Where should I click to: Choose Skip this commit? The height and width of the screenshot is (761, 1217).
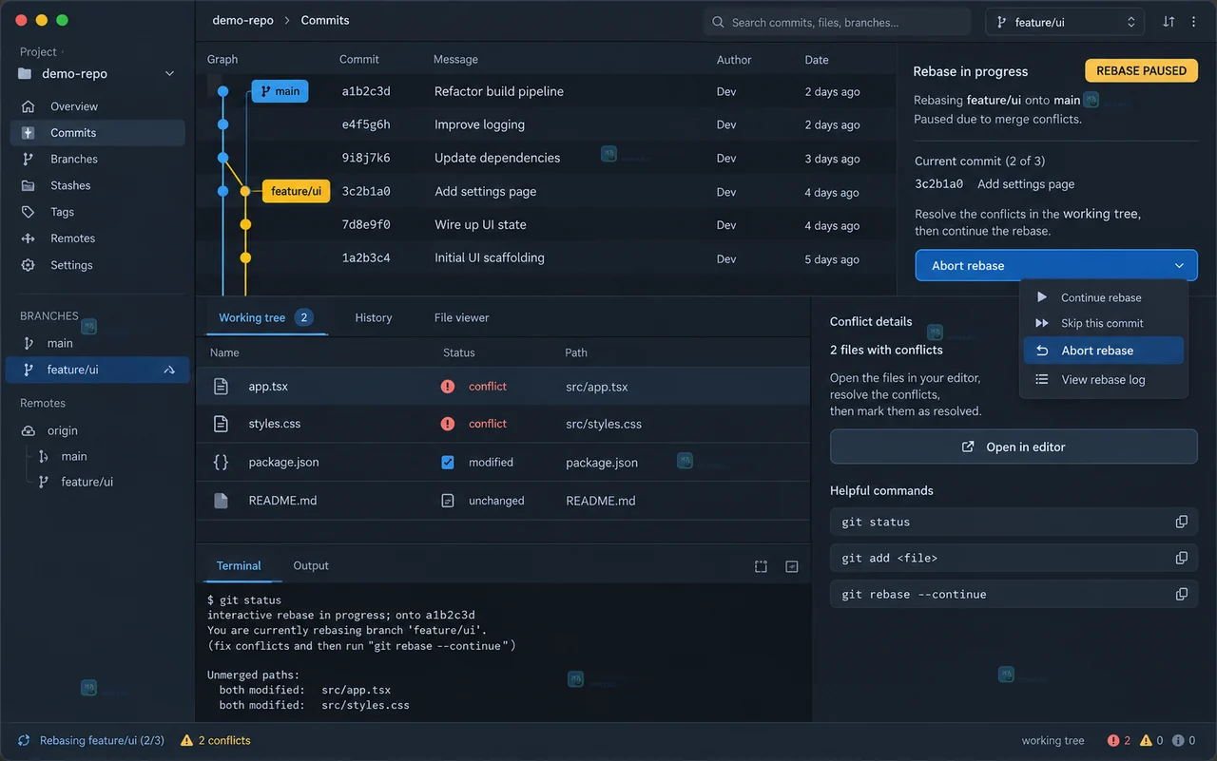tap(1103, 323)
